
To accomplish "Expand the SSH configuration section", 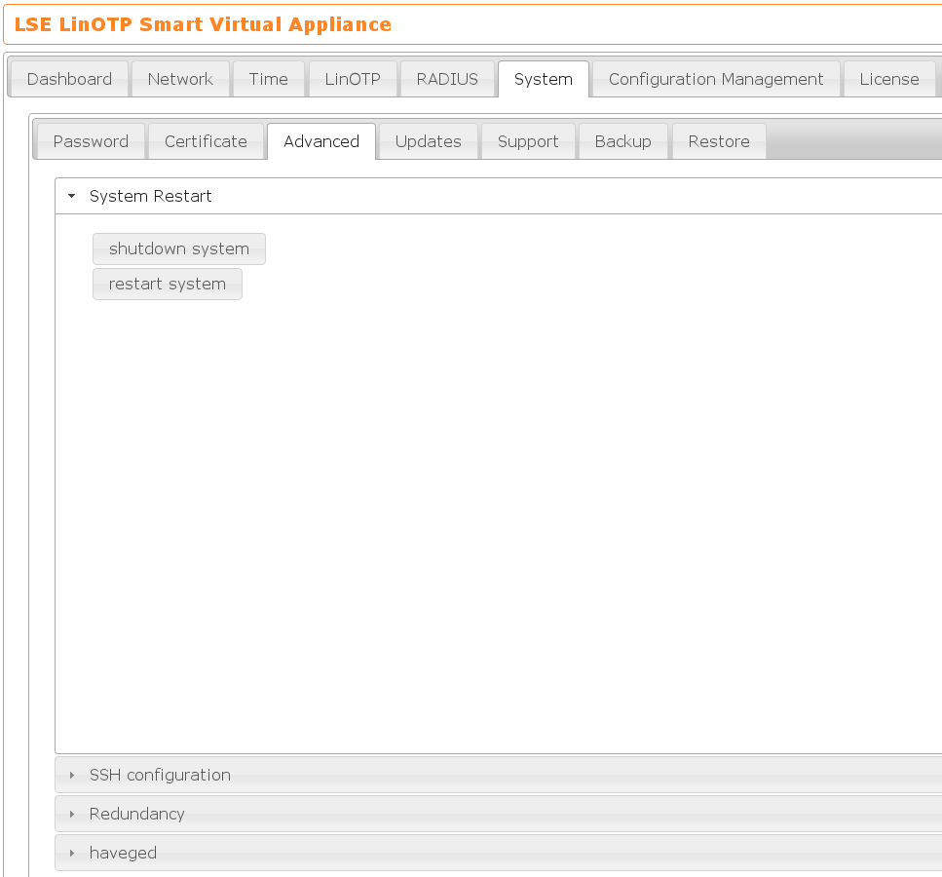I will 160,775.
